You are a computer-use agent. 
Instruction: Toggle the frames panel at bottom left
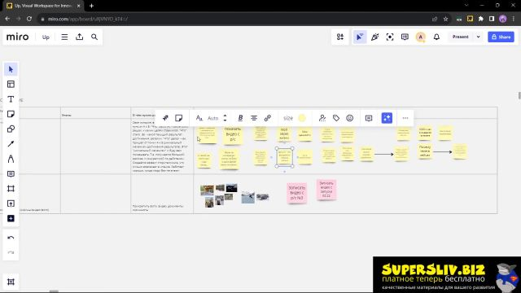(11, 282)
